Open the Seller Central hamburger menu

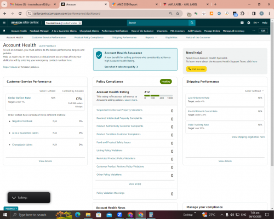click(4, 22)
